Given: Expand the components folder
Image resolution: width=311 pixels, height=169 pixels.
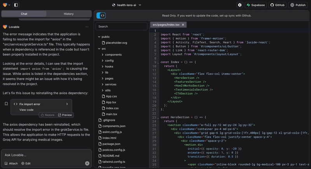Looking at the screenshot, I should [112, 55].
